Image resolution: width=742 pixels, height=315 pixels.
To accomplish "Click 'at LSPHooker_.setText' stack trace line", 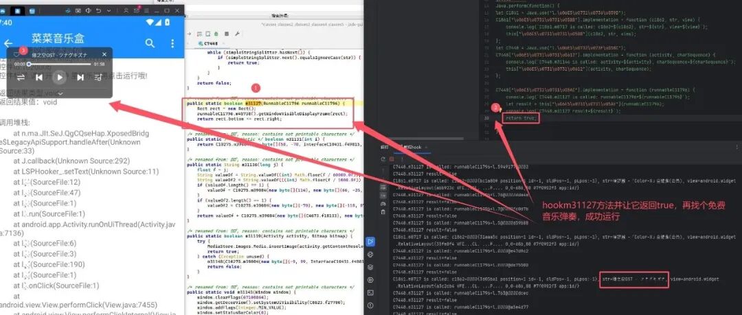I will pyautogui.click(x=86, y=172).
